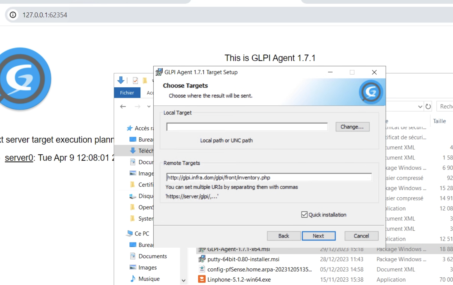Image resolution: width=453 pixels, height=285 pixels.
Task: Click the Explorer back navigation arrow
Action: tap(123, 106)
